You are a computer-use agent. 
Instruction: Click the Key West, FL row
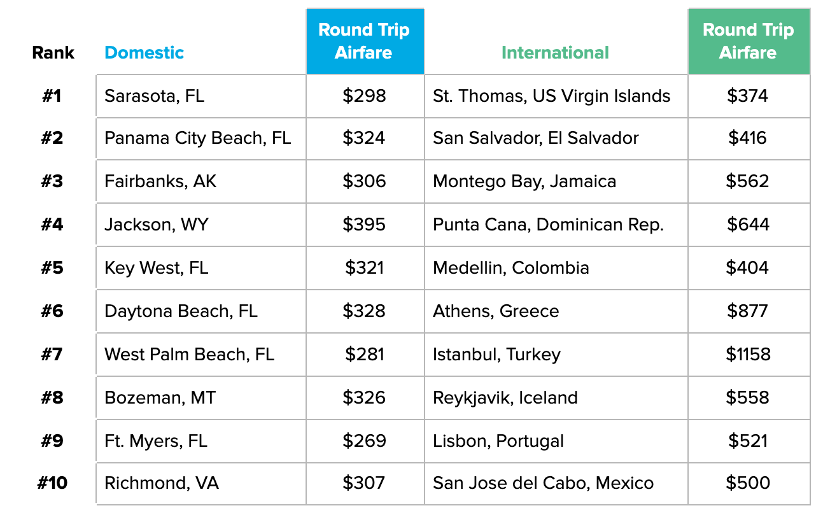coord(156,268)
